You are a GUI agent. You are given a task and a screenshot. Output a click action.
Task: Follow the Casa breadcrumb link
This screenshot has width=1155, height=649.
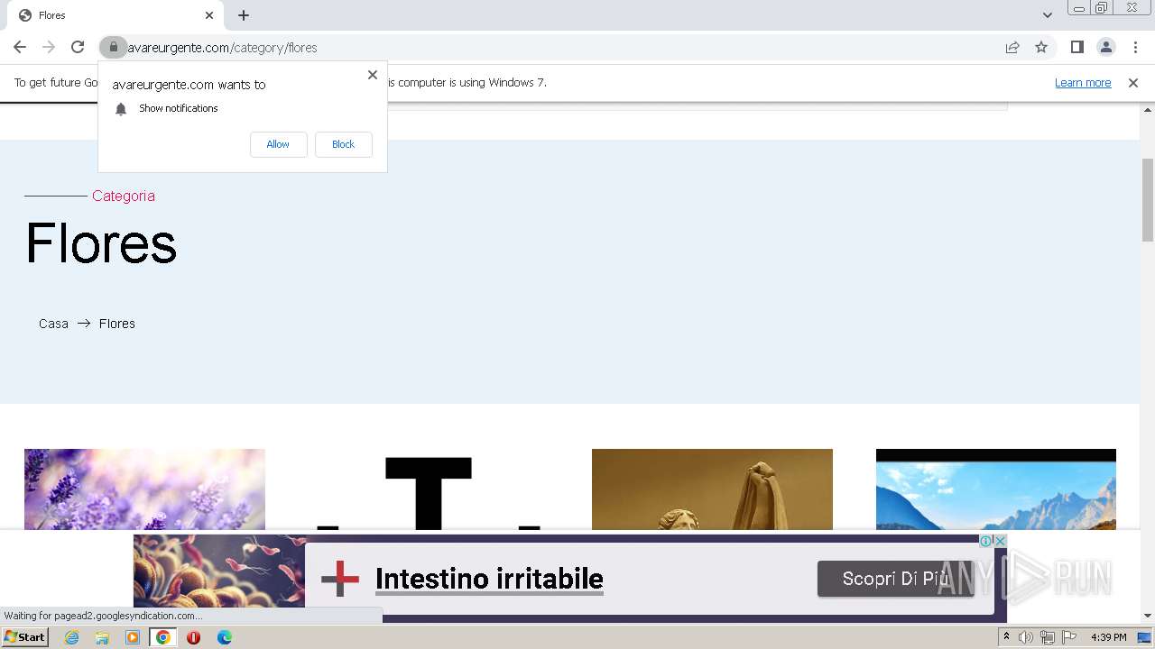pos(53,324)
